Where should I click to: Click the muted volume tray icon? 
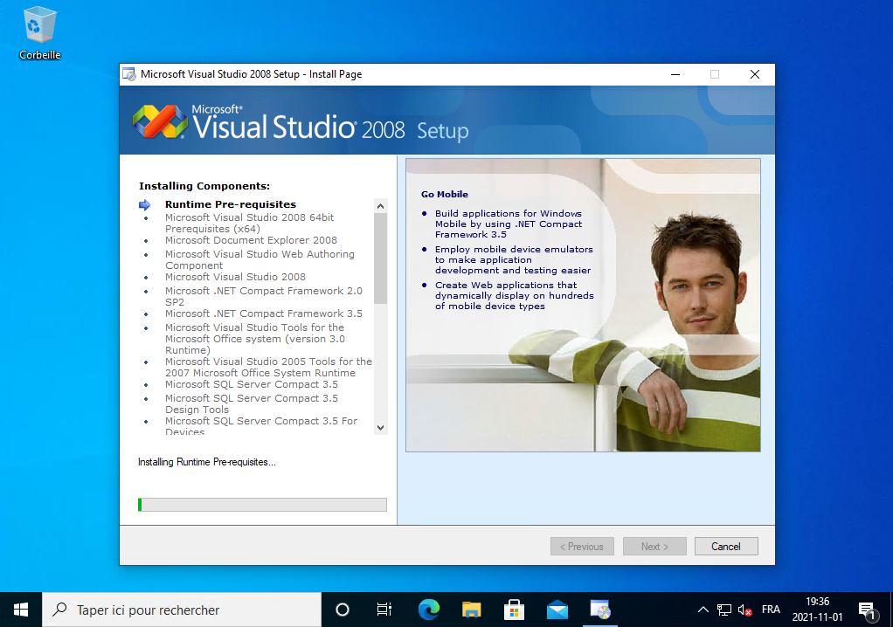745,610
